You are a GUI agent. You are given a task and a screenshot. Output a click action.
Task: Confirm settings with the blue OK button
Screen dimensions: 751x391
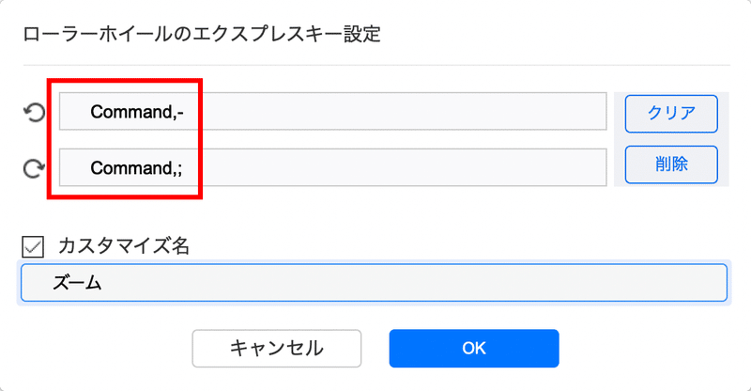point(474,349)
